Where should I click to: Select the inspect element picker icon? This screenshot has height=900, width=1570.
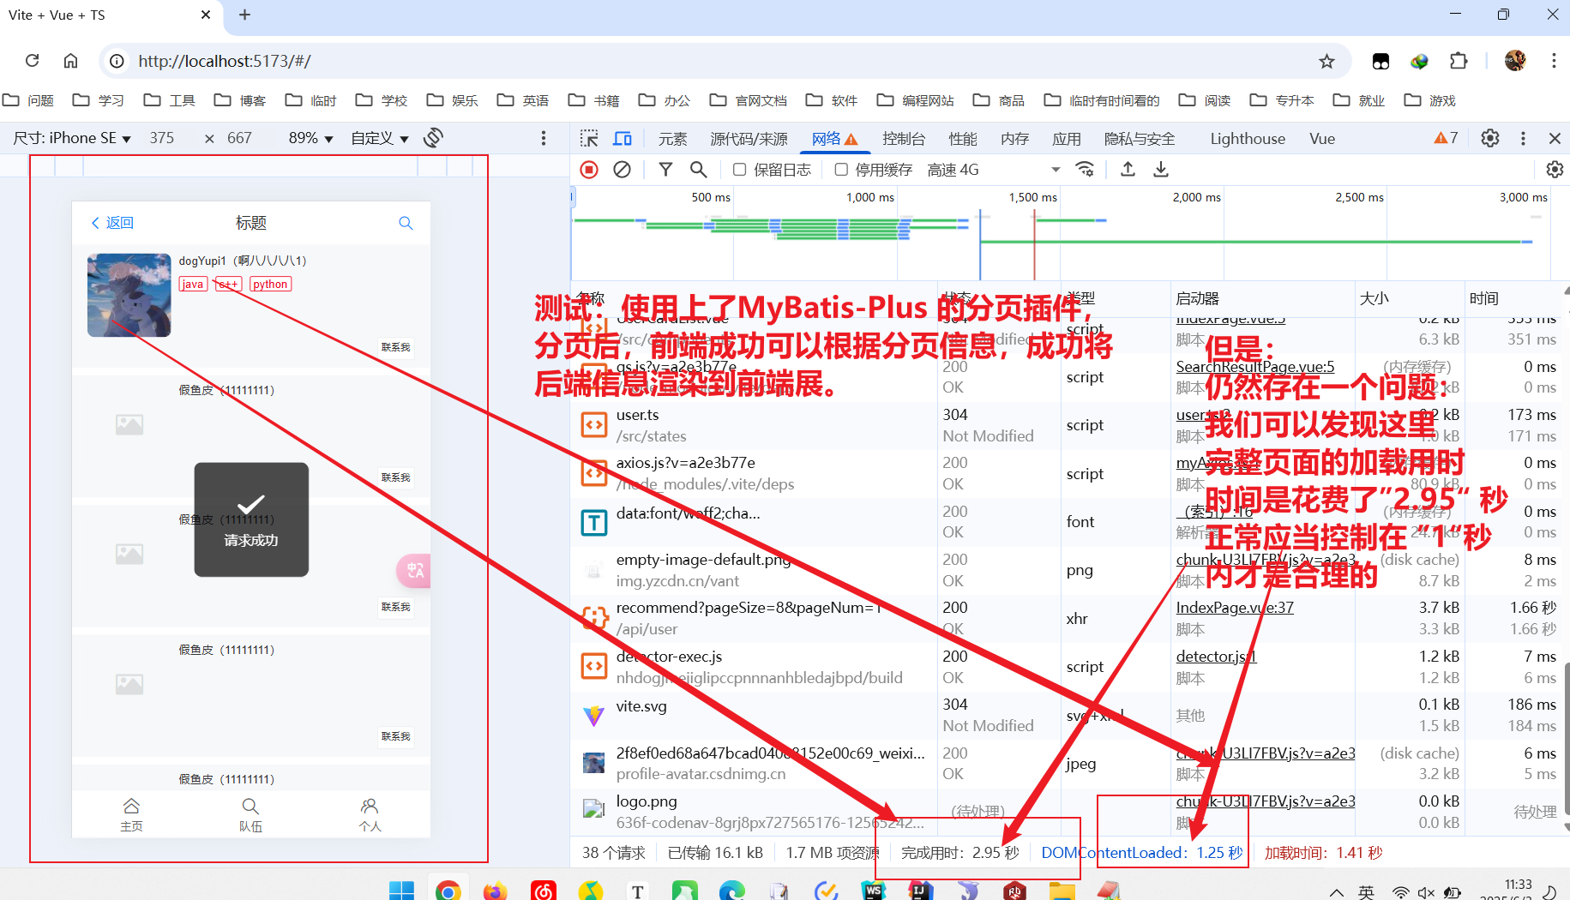coord(589,139)
